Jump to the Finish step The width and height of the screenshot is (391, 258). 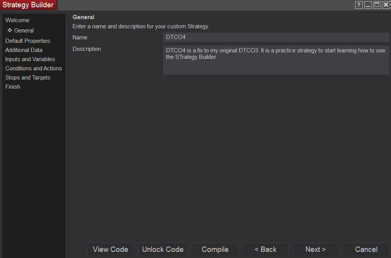13,87
